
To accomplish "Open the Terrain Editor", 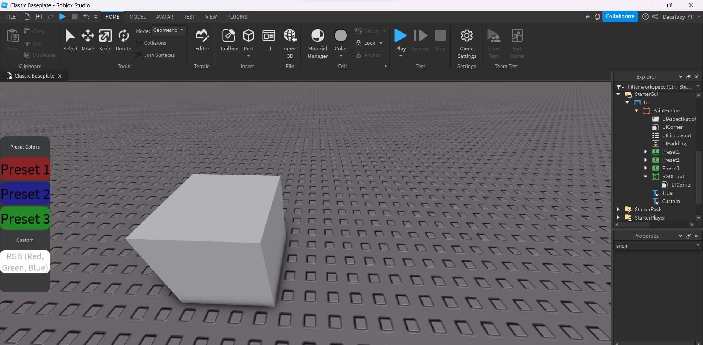I will pos(202,40).
